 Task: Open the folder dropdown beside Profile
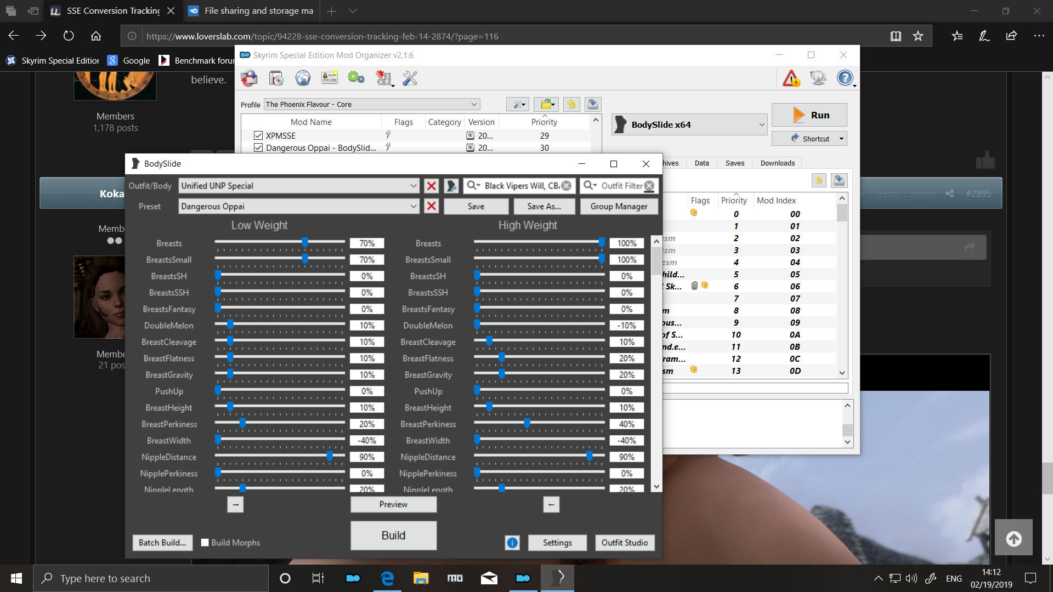click(547, 104)
